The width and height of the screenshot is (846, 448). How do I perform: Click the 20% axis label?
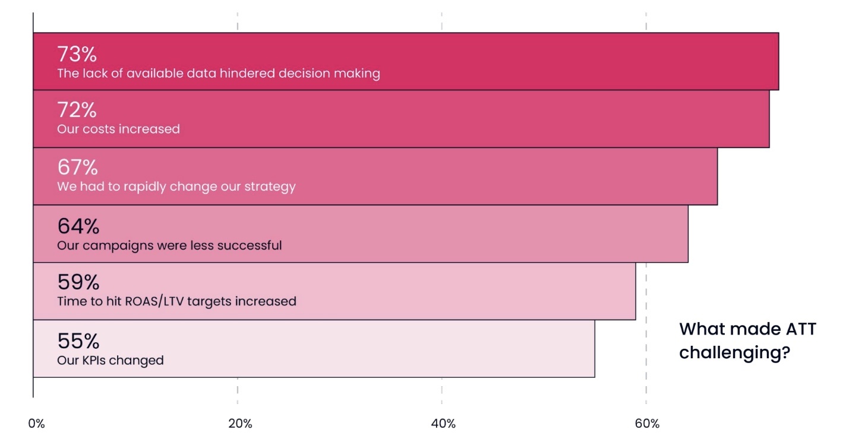click(240, 424)
